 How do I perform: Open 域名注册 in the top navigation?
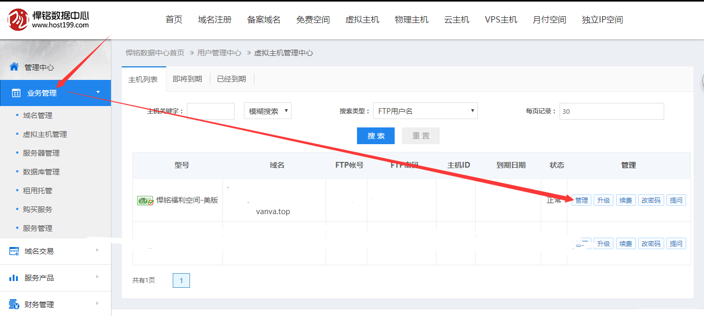click(215, 19)
